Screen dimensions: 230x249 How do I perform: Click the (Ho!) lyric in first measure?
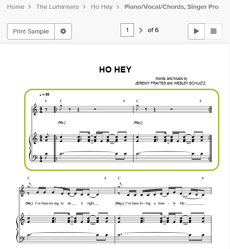(62, 123)
